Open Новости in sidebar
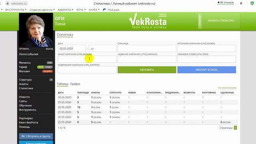The image size is (256, 144). (24, 97)
